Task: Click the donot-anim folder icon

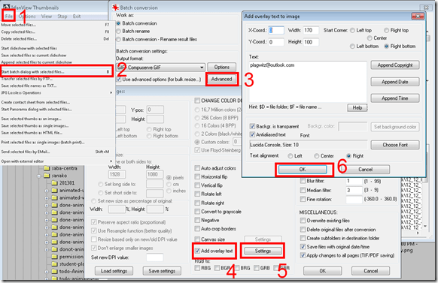Action: [x=54, y=249]
